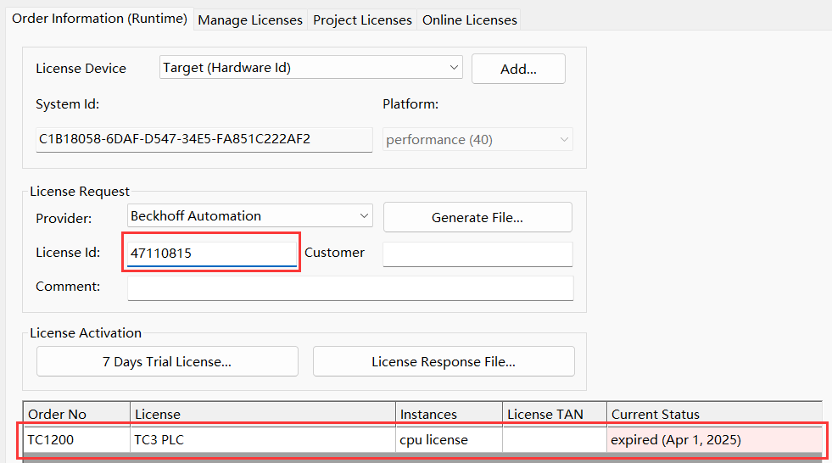Image resolution: width=832 pixels, height=463 pixels.
Task: Switch to Project Licenses tab
Action: (x=362, y=20)
